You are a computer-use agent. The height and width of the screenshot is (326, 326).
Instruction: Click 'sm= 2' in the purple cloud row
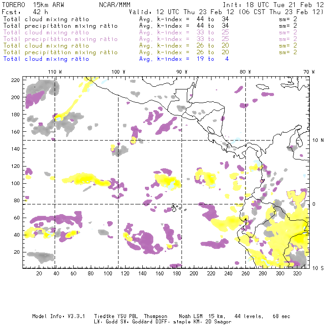click(288, 33)
